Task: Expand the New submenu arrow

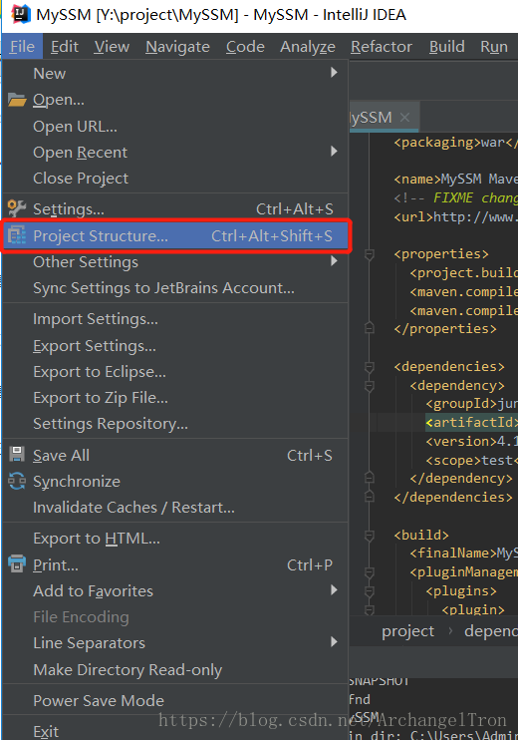Action: [x=334, y=72]
